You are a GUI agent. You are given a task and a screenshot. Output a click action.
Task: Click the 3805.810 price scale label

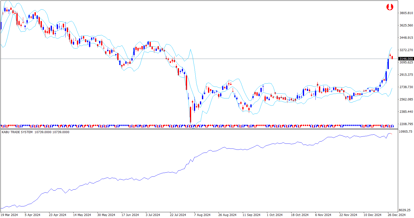point(406,13)
